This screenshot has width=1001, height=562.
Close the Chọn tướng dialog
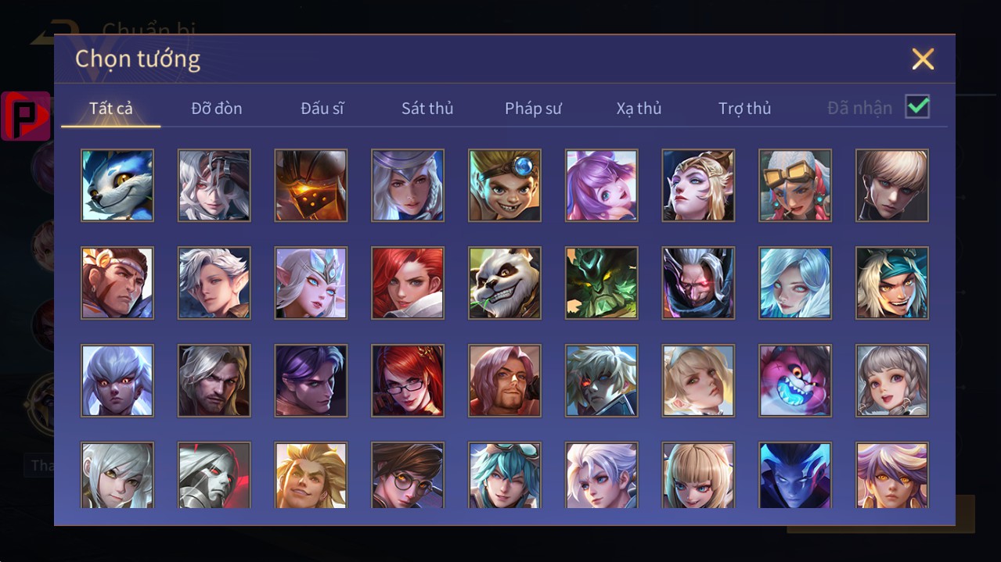pyautogui.click(x=923, y=59)
